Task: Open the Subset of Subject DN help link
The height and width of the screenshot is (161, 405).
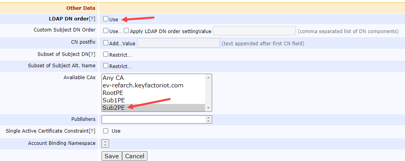Action: coord(92,54)
